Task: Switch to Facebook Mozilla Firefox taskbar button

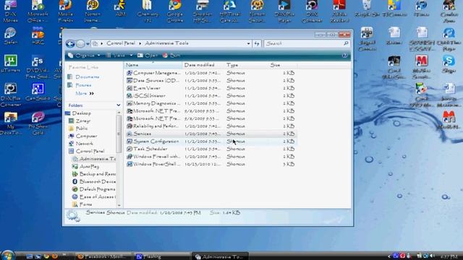Action: pyautogui.click(x=103, y=256)
